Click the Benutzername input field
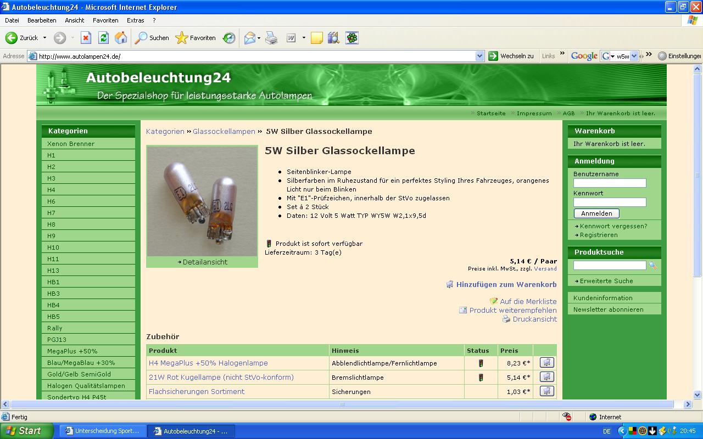This screenshot has height=439, width=703. pyautogui.click(x=609, y=183)
